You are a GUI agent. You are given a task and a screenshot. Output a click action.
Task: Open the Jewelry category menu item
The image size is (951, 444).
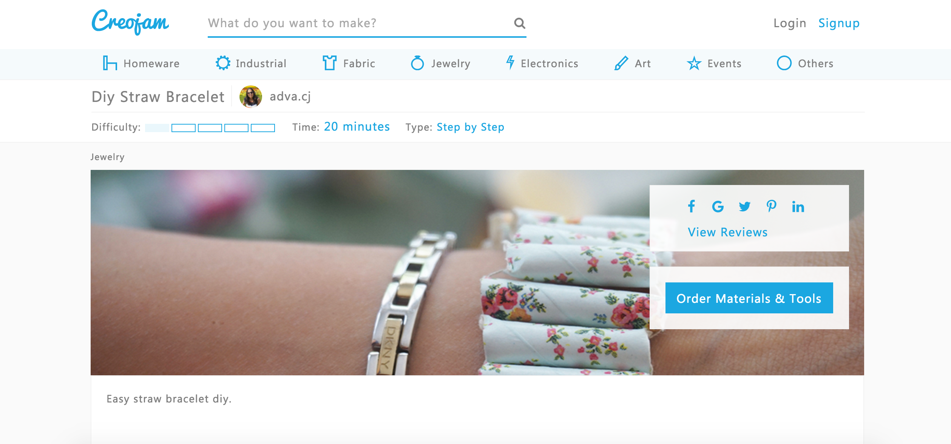[x=440, y=63]
